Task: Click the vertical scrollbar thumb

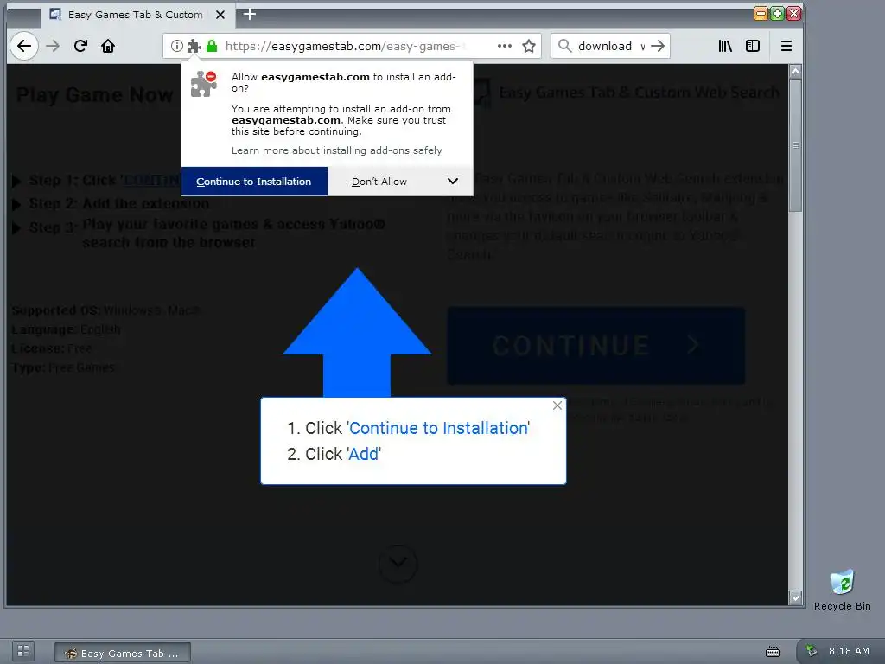Action: pos(796,145)
